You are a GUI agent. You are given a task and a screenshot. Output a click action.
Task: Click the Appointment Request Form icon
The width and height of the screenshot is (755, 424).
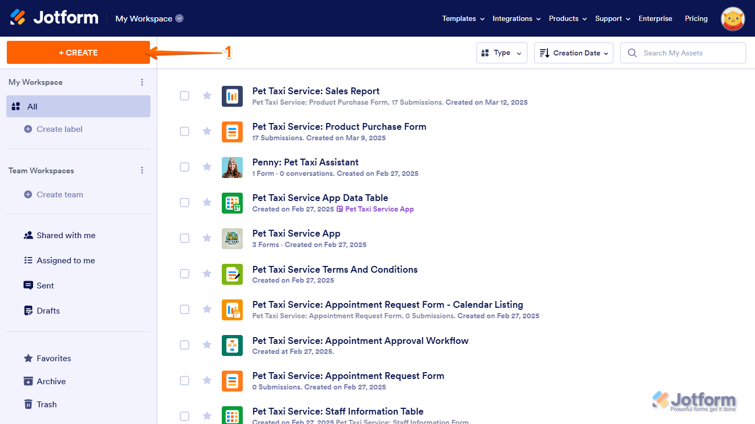coord(232,381)
